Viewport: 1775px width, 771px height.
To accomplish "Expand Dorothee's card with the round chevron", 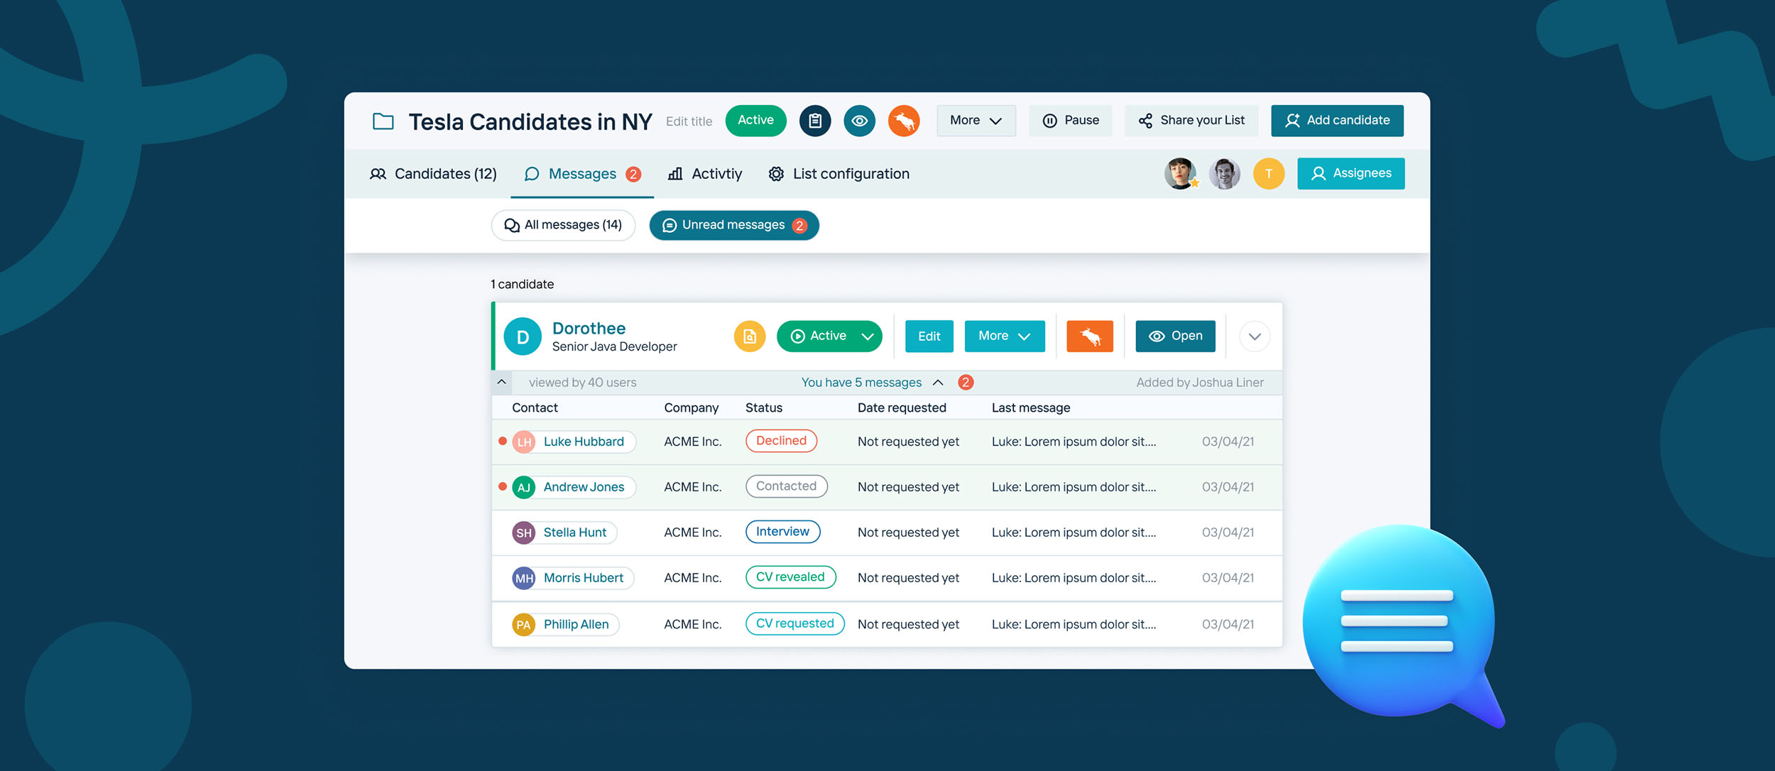I will coord(1254,337).
